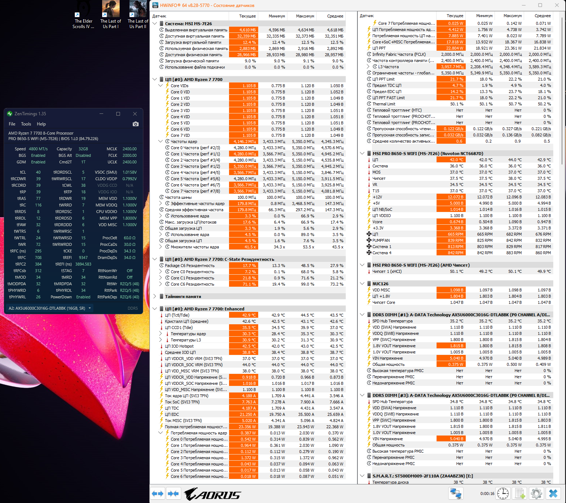Click the right panel 'Датчик' column header
The image size is (566, 503).
click(x=397, y=16)
